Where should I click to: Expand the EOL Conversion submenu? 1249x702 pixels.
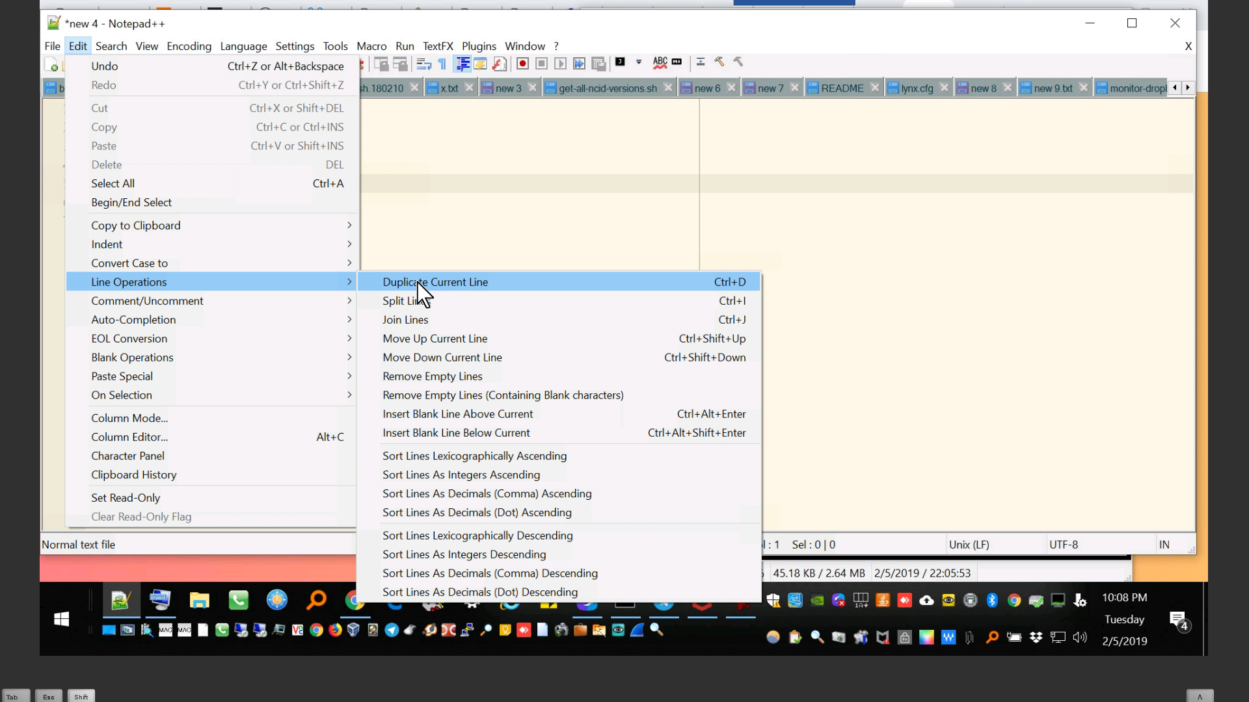click(x=129, y=338)
